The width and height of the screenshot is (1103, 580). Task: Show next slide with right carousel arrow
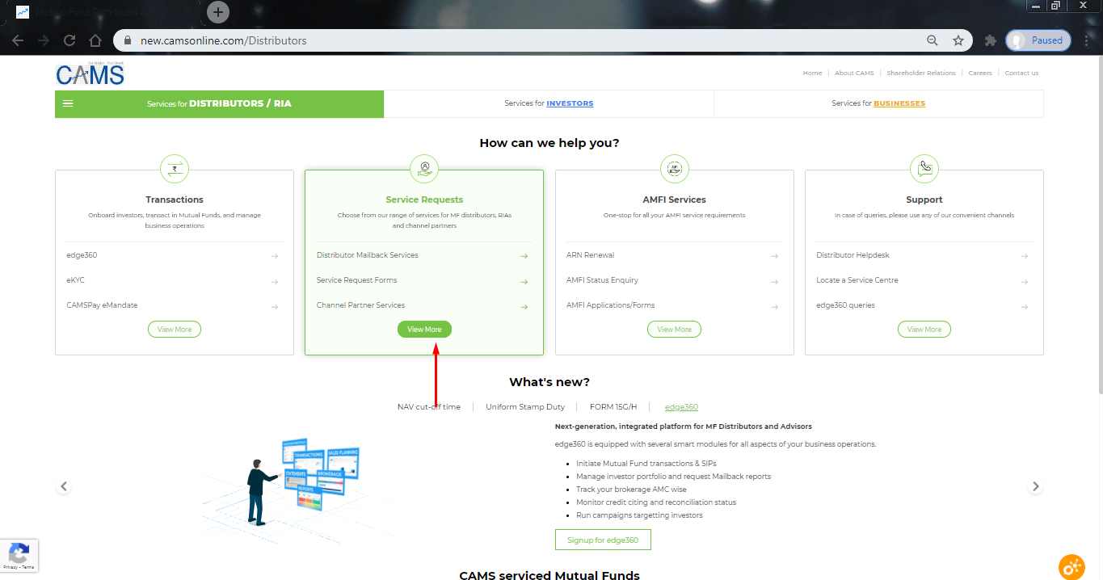pos(1035,486)
